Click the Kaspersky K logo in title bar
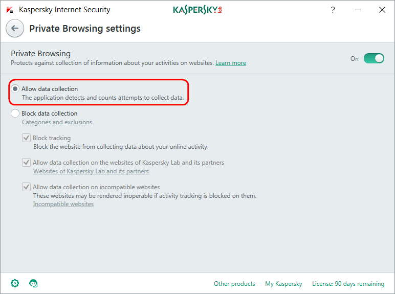The width and height of the screenshot is (395, 294). [x=10, y=10]
